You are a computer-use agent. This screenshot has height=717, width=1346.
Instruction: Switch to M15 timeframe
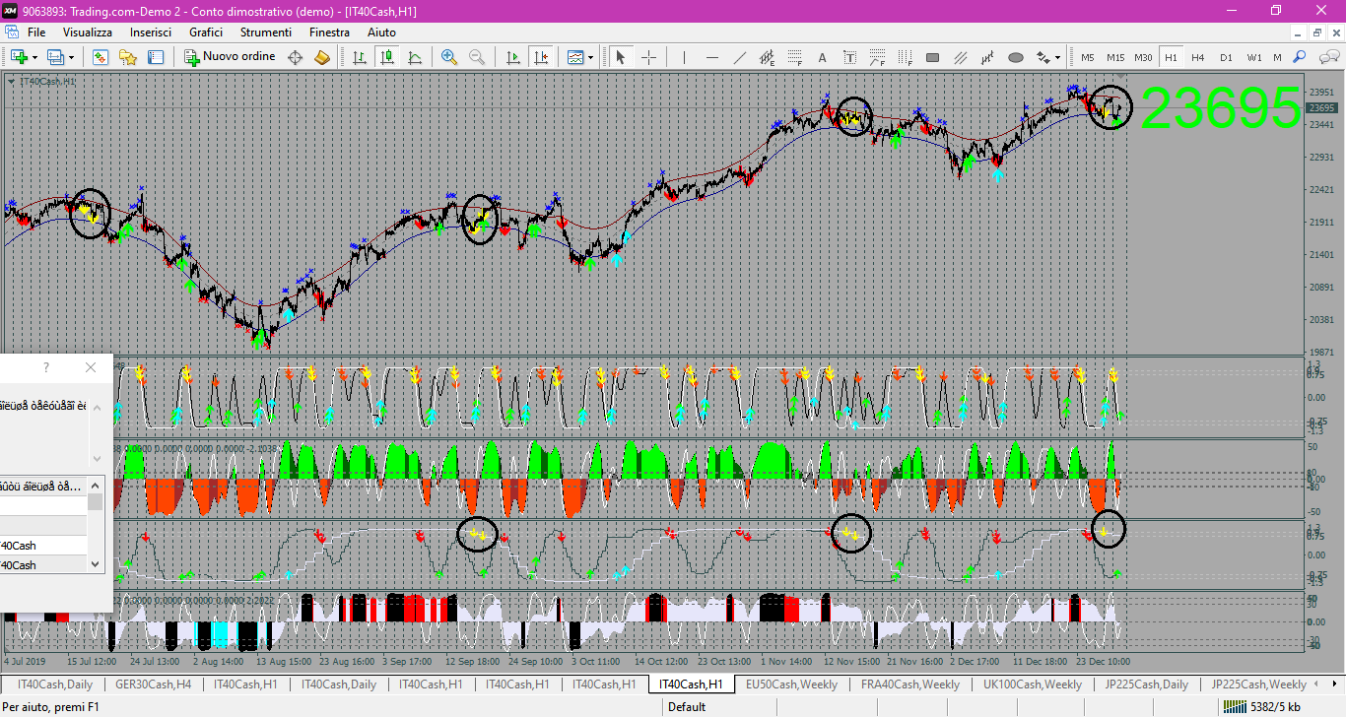click(1115, 57)
